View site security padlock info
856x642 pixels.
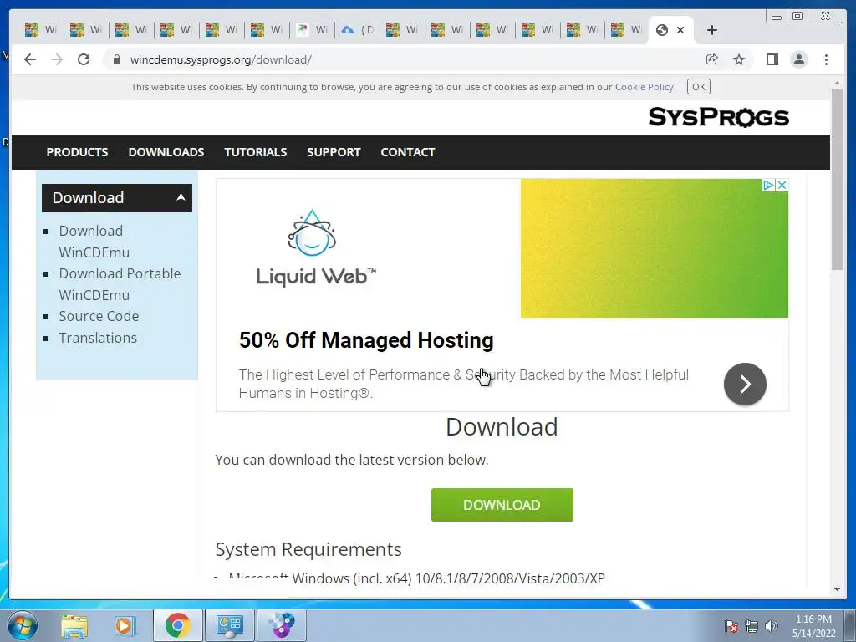pyautogui.click(x=117, y=59)
